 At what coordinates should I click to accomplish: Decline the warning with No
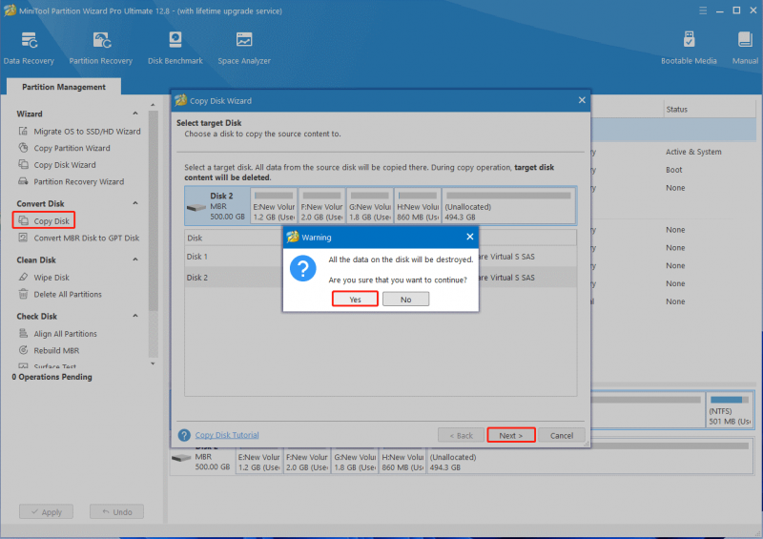point(406,299)
